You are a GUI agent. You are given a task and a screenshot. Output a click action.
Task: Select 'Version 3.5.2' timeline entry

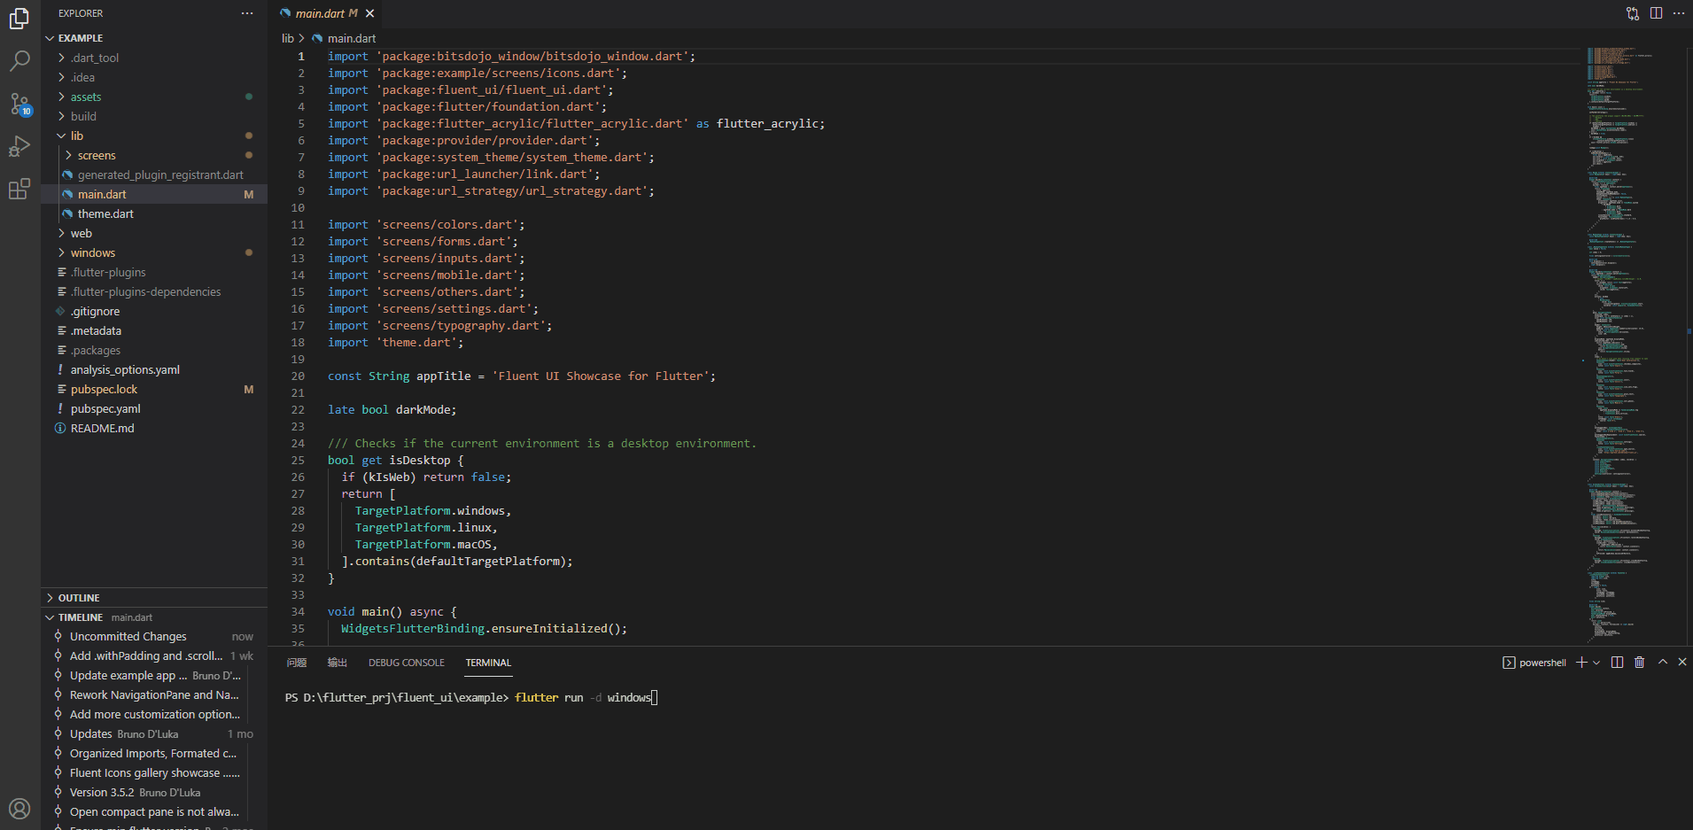[155, 793]
